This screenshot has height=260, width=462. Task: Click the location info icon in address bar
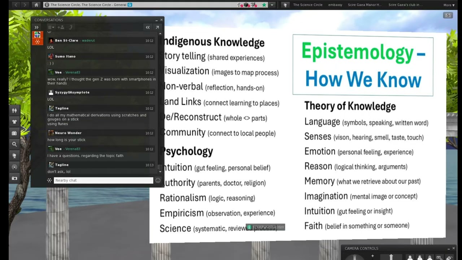(x=47, y=5)
